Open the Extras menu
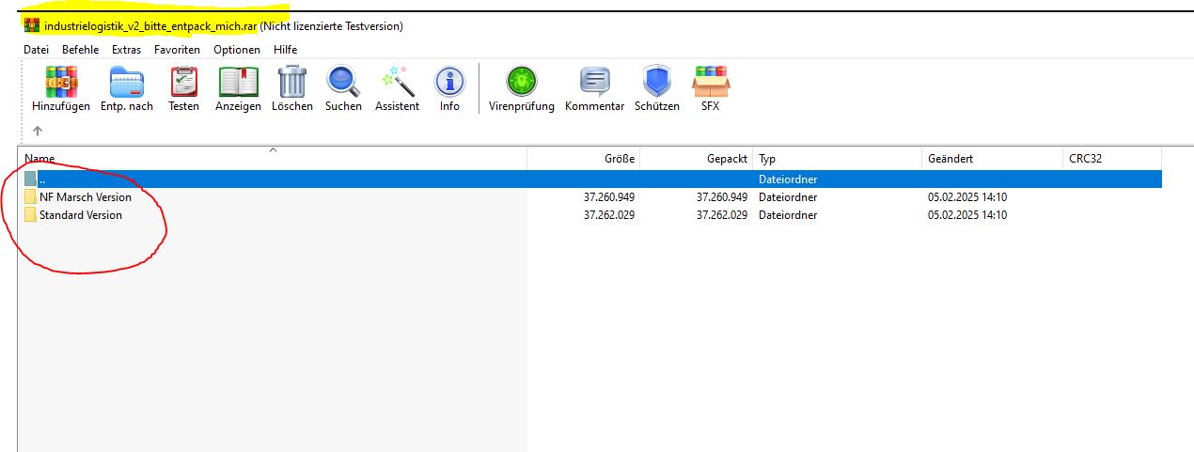Viewport: 1194px width, 452px height. click(126, 50)
